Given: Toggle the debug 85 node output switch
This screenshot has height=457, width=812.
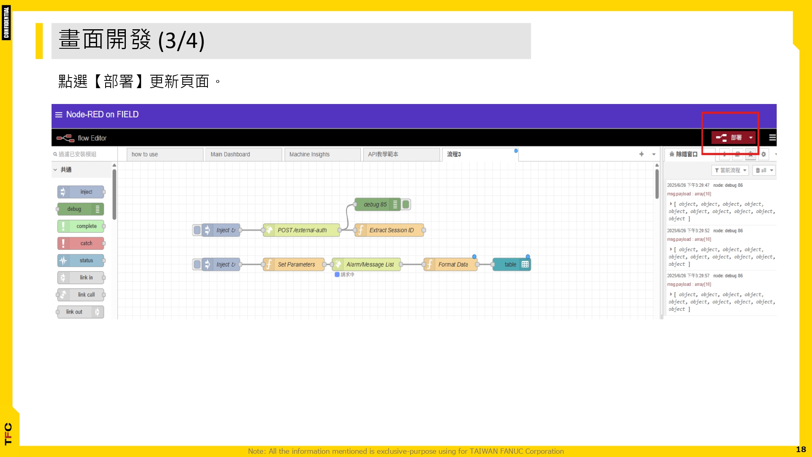Looking at the screenshot, I should [x=406, y=204].
